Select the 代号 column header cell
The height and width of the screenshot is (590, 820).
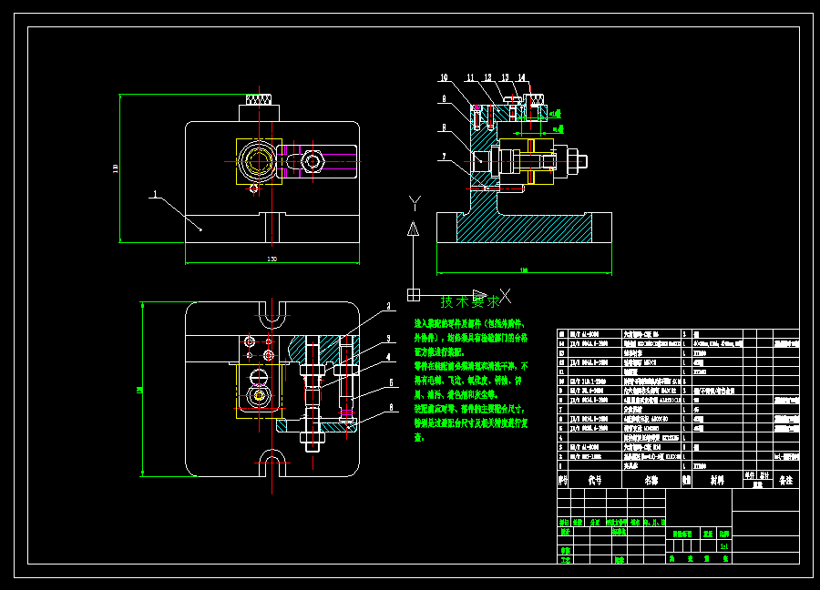coord(595,480)
